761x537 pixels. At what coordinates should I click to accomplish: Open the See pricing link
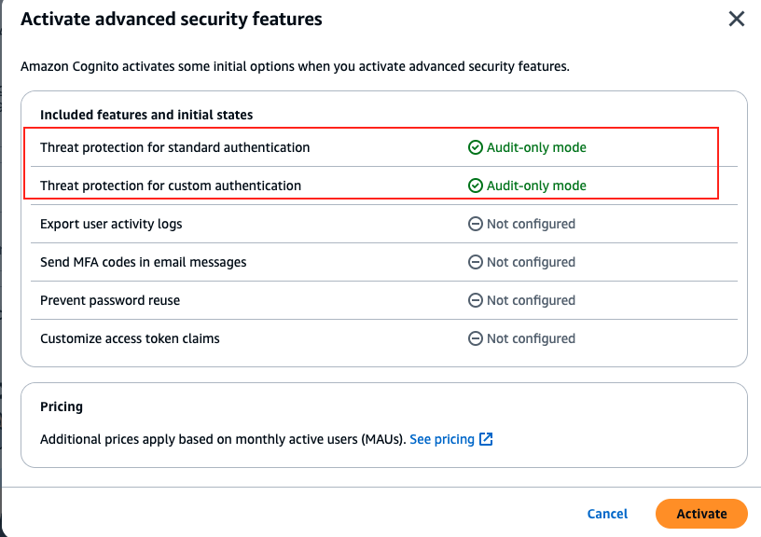445,439
